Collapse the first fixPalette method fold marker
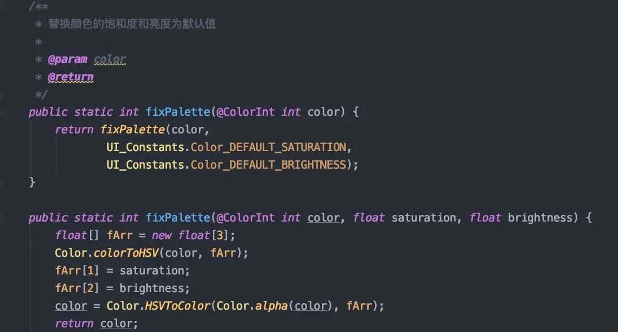 (x=1, y=112)
